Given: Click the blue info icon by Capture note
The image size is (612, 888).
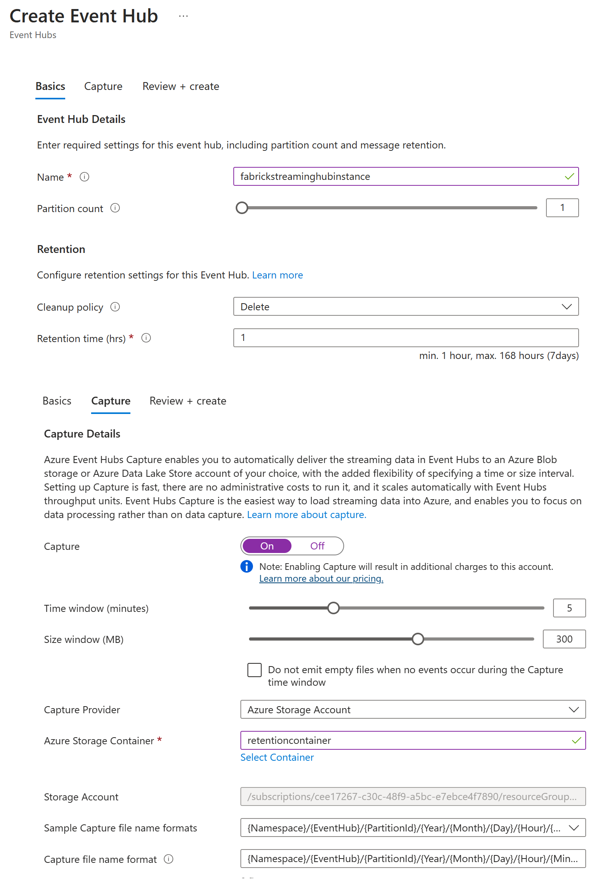Looking at the screenshot, I should 247,567.
